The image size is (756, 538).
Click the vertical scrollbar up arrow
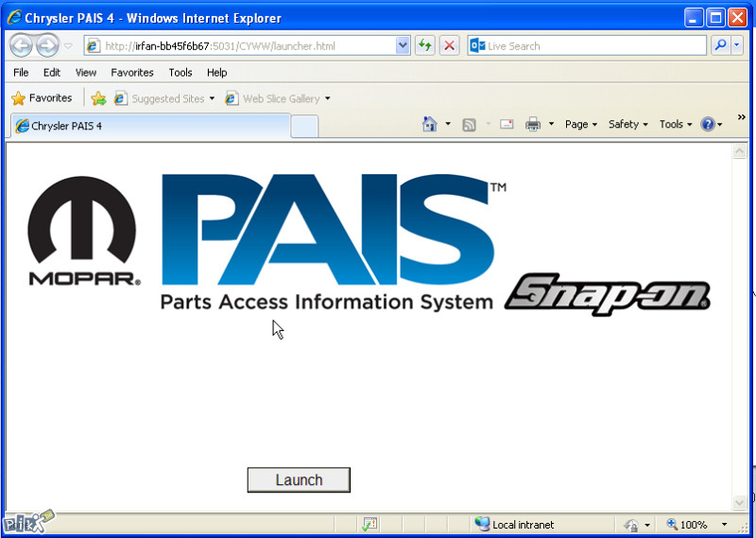739,151
